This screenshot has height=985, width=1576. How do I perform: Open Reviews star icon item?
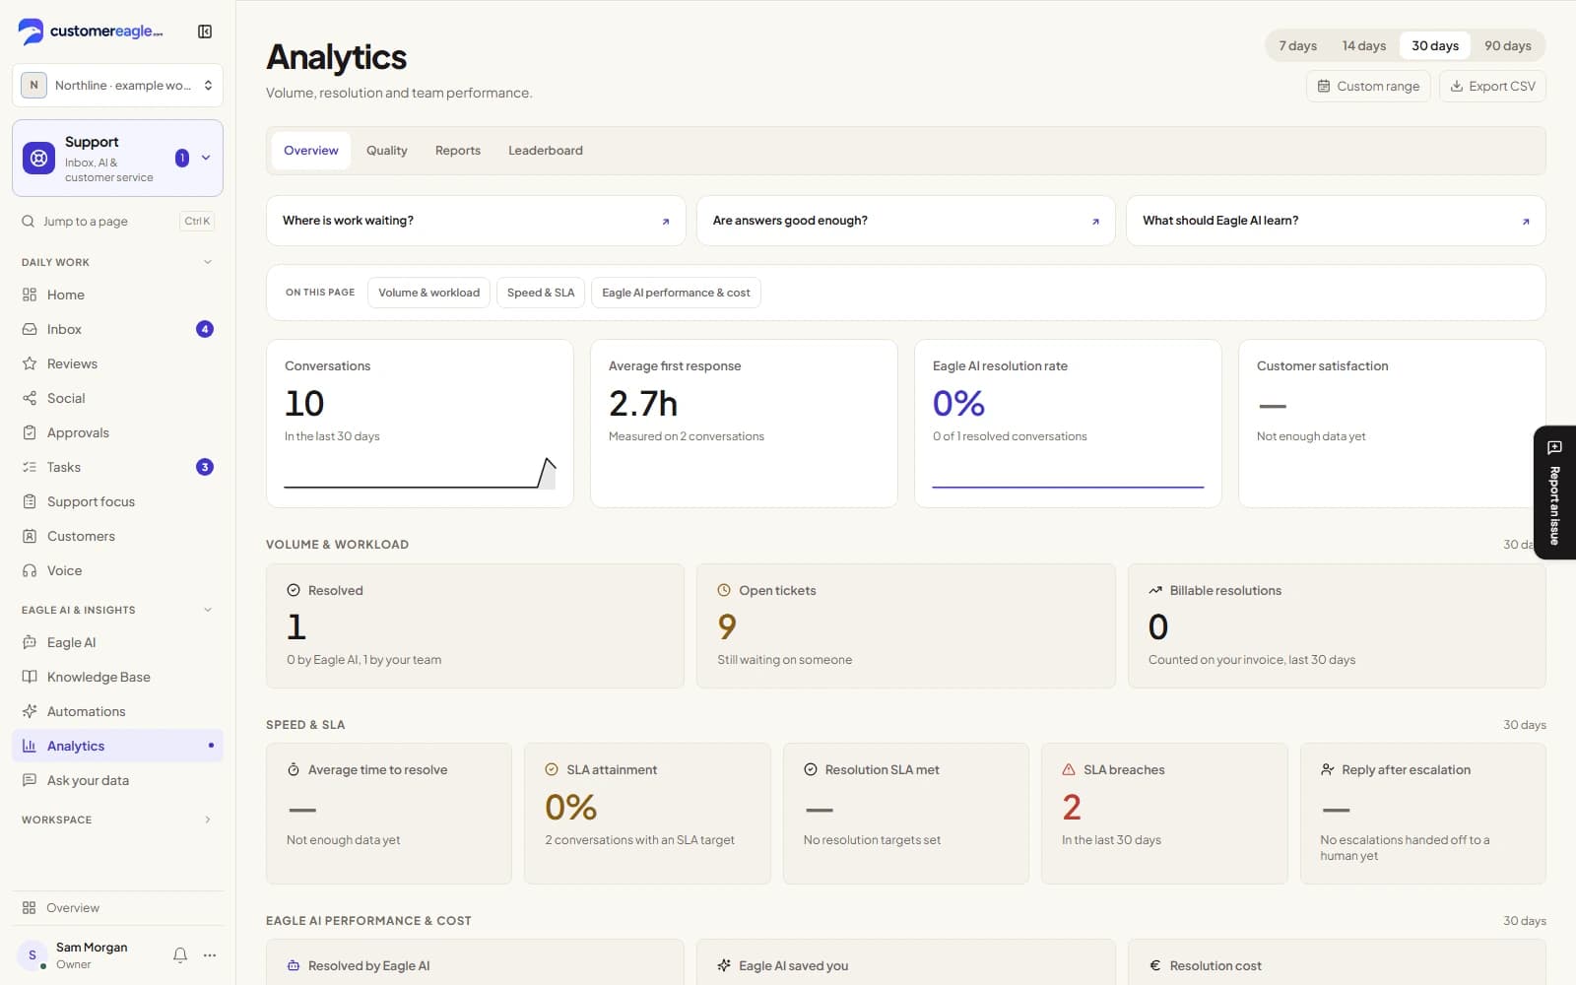click(117, 363)
